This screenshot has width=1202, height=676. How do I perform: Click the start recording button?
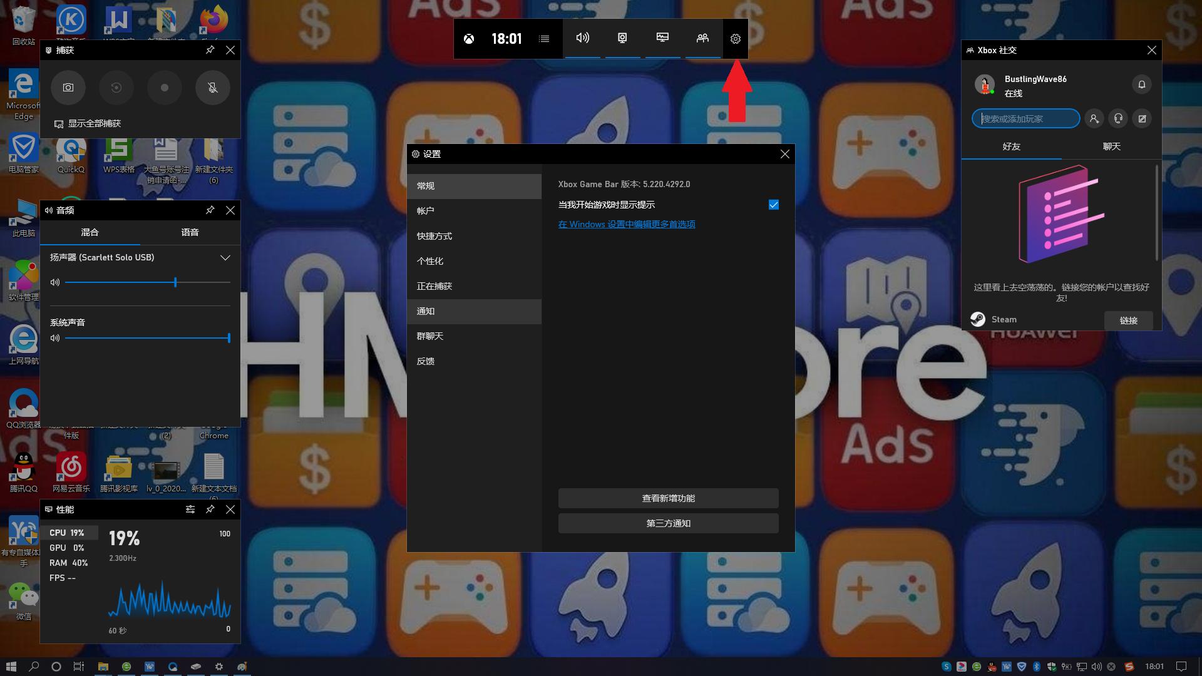[165, 88]
